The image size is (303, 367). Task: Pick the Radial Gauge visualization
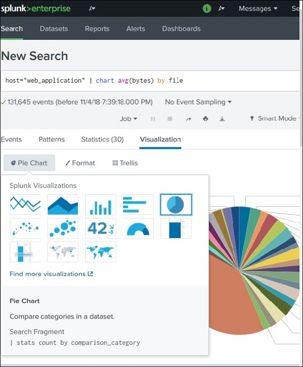(x=138, y=228)
